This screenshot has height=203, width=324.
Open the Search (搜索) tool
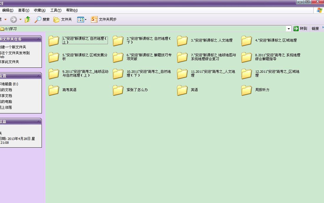pos(42,19)
